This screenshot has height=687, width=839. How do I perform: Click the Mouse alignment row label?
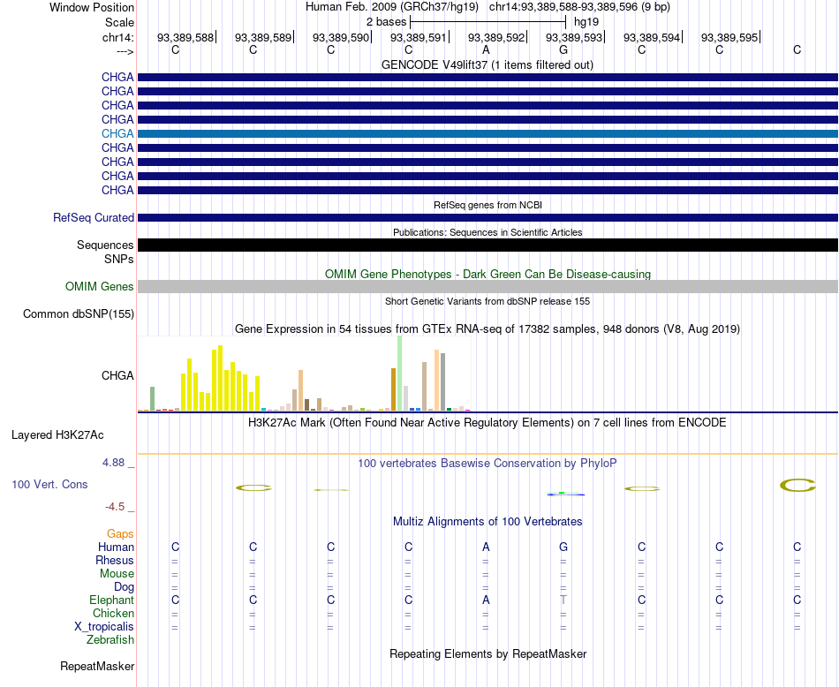click(x=117, y=574)
